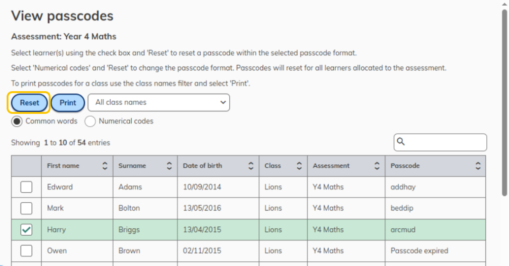Sort table by Date of birth
The image size is (509, 266).
tap(251, 166)
